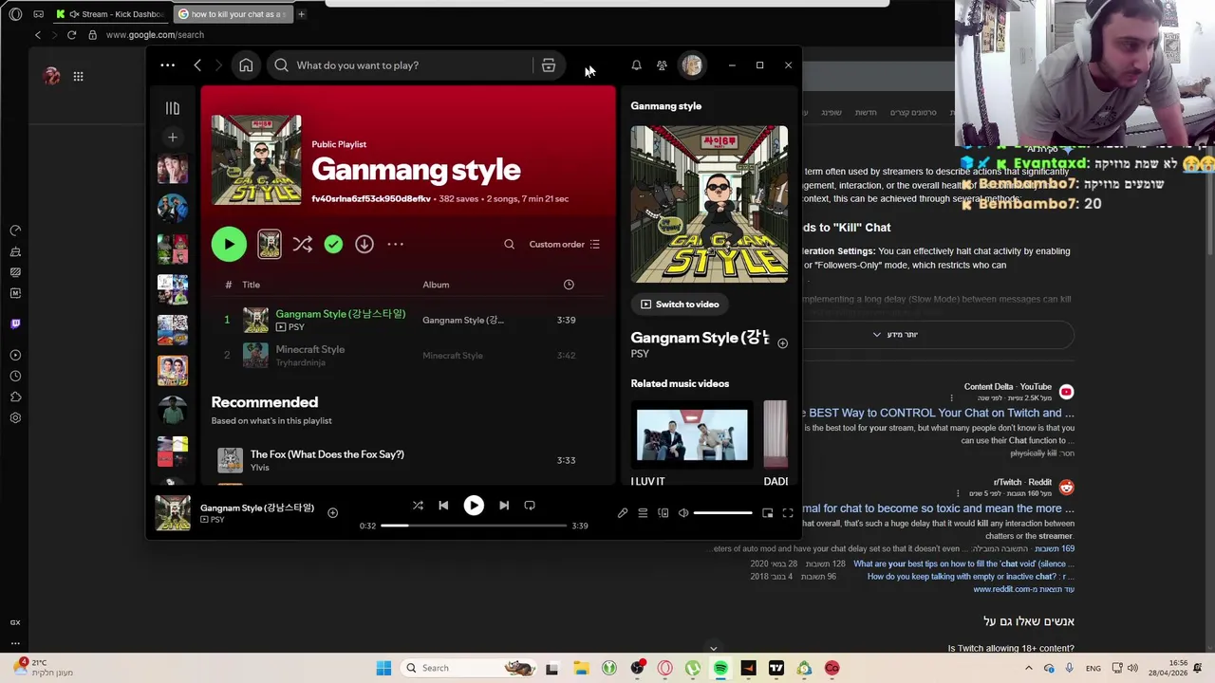Open the Now Playing large cover art
1215x683 pixels.
[709, 204]
